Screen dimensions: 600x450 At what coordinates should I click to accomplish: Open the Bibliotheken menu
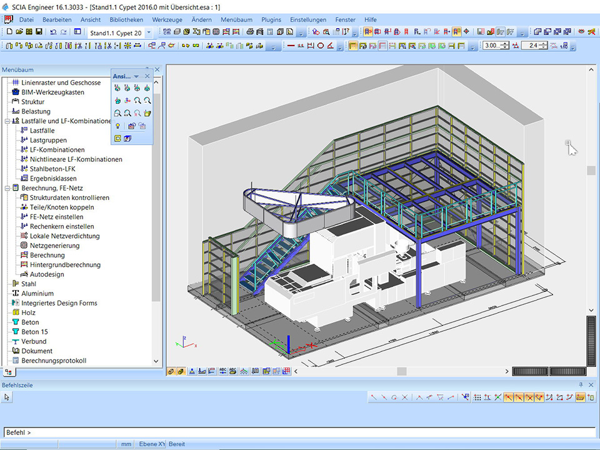[126, 19]
